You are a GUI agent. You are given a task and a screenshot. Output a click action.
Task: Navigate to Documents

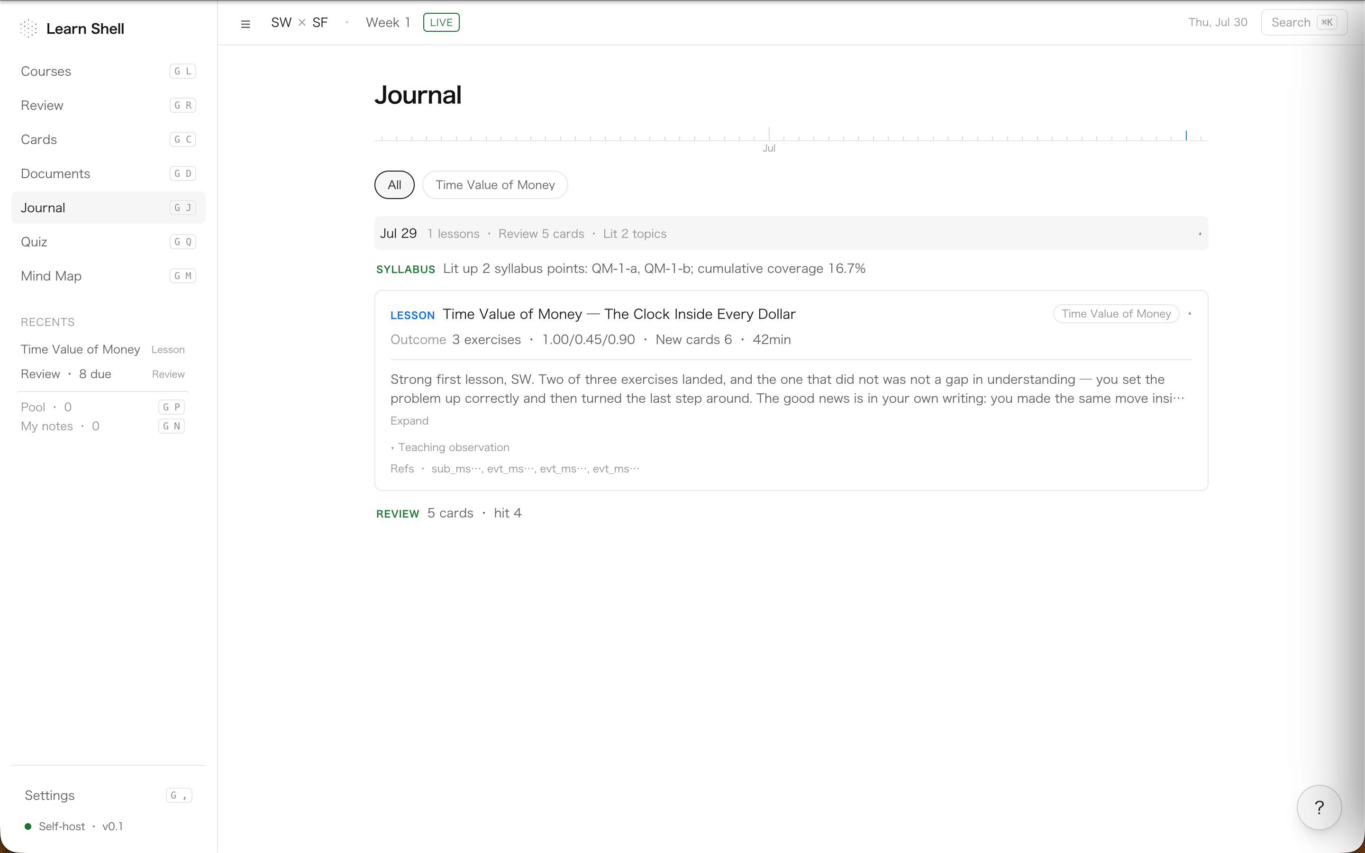[x=108, y=174]
